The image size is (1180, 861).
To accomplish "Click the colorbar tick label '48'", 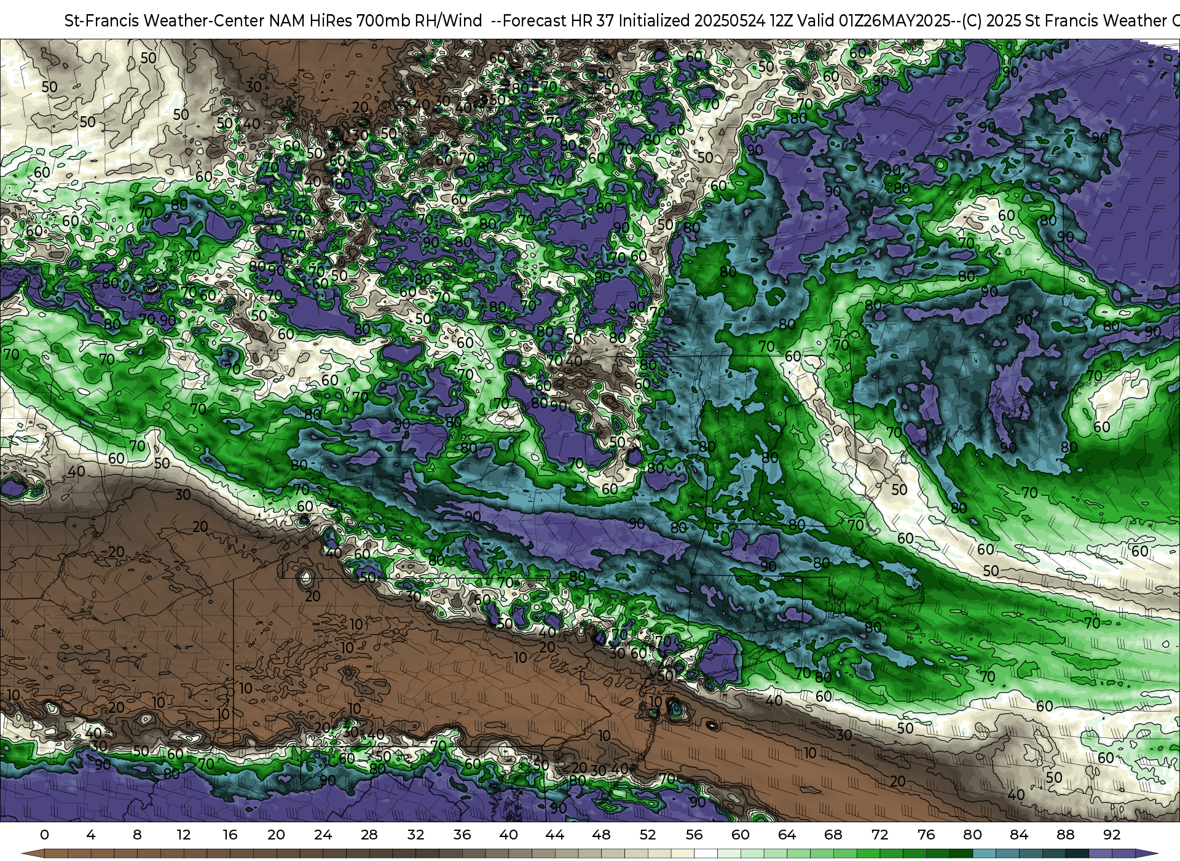I will [x=602, y=835].
